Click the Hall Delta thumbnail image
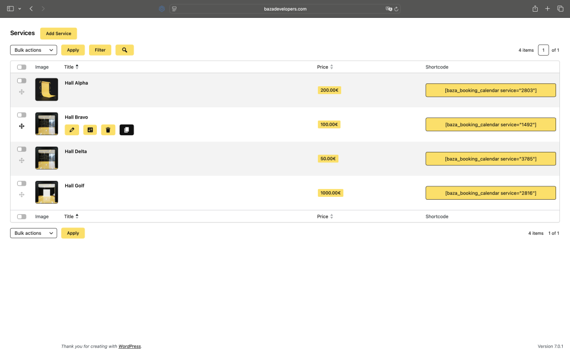570x356 pixels. (x=47, y=158)
